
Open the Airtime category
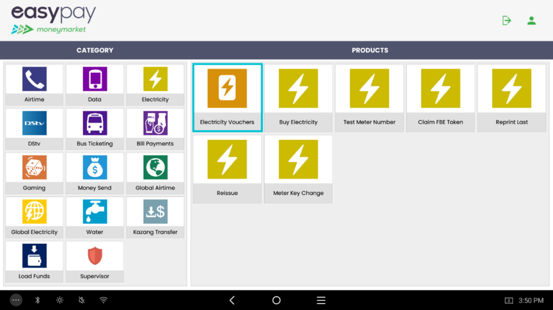tap(34, 85)
